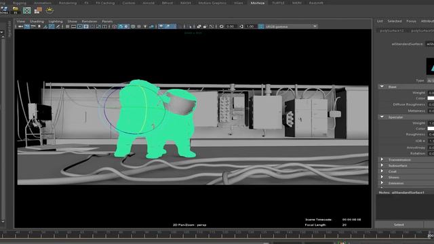Click the exposure value field showing 0.00
Screen dimensions: 434x244
(231, 26)
